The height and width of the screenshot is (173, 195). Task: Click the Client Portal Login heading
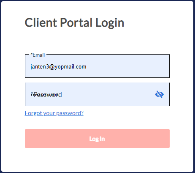tap(74, 22)
